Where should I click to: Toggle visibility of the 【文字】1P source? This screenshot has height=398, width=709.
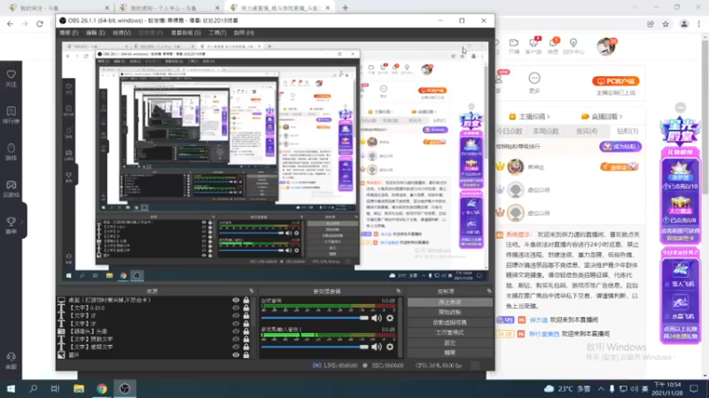coord(236,316)
